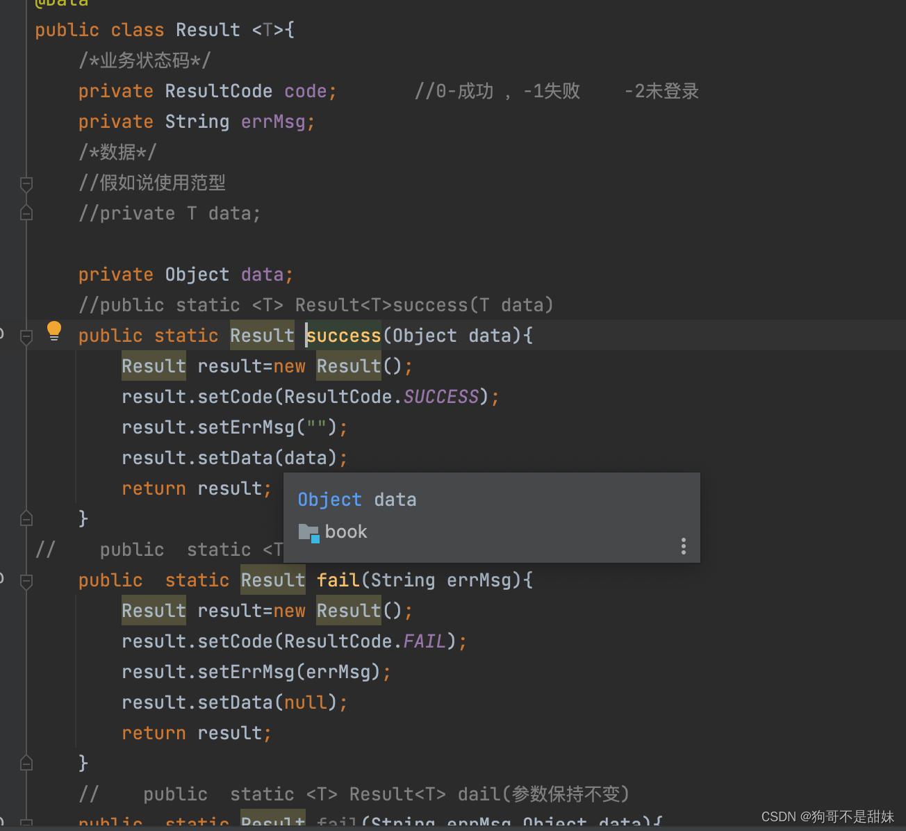Click setErrMsg("") call
This screenshot has height=831, width=906.
[x=267, y=427]
